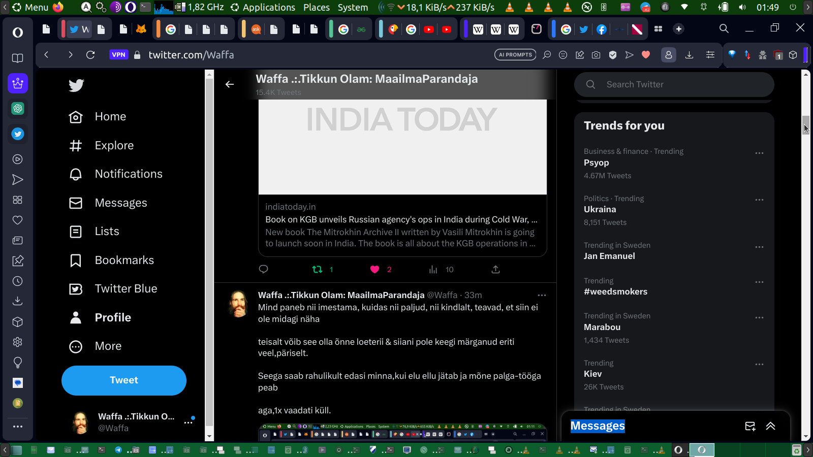Open Opera Settings gear in the sidebar
This screenshot has width=813, height=457.
coord(18,342)
